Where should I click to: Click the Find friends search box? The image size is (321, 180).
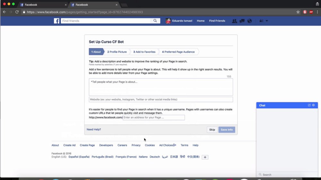point(106,21)
